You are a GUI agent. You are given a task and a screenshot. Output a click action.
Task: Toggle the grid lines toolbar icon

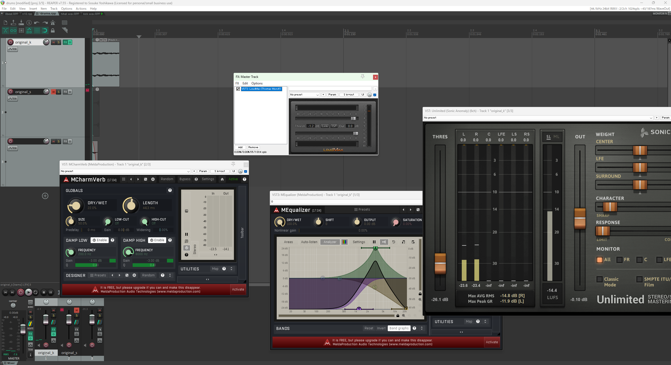pyautogui.click(x=37, y=30)
